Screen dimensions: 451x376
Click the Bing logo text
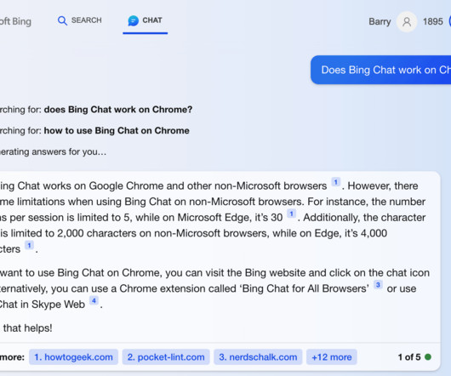pyautogui.click(x=15, y=21)
